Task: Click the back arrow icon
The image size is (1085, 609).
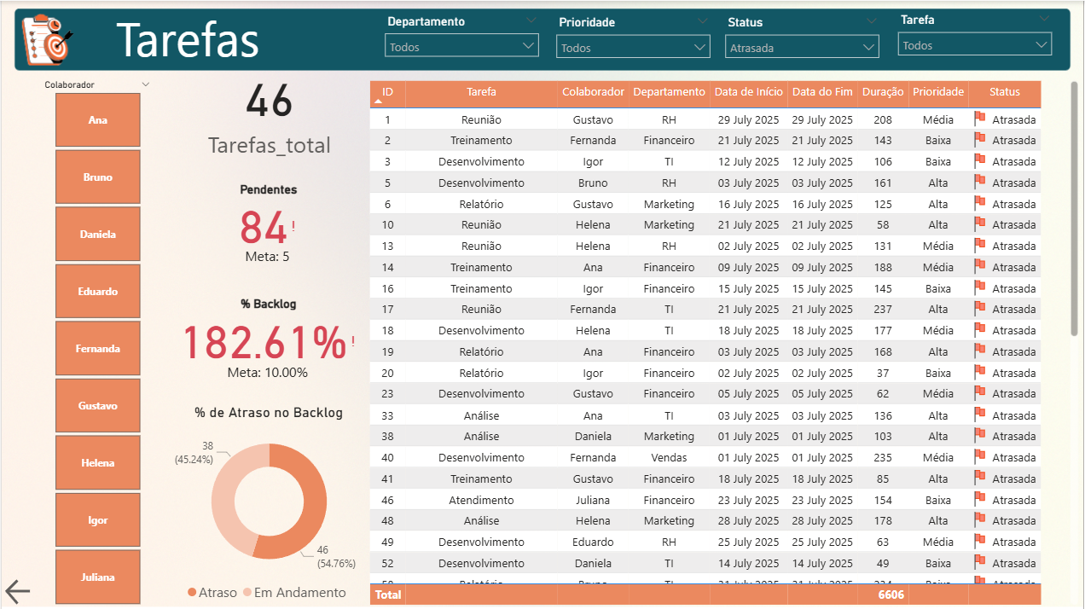Action: point(18,590)
